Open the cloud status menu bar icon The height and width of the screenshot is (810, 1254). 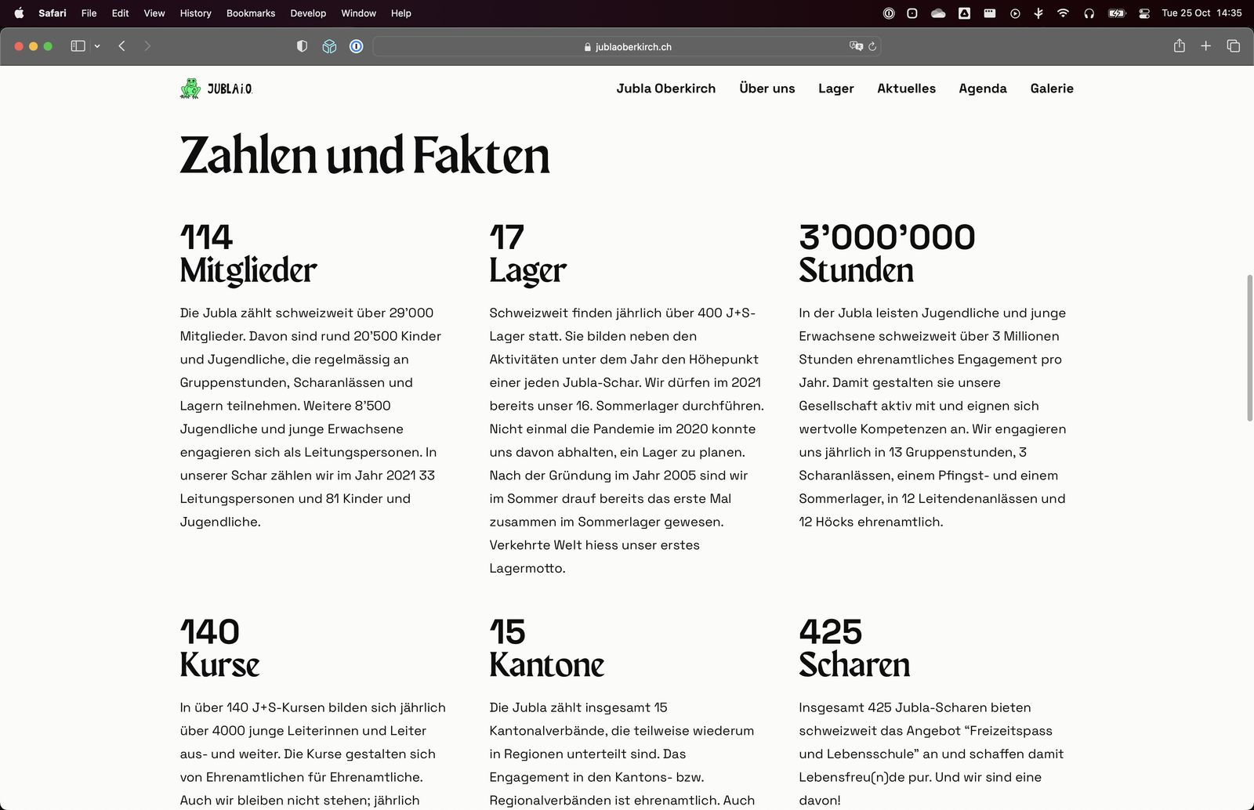(938, 13)
